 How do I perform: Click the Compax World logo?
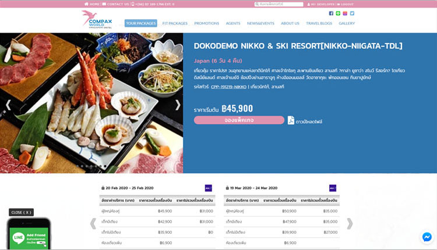coord(97,19)
